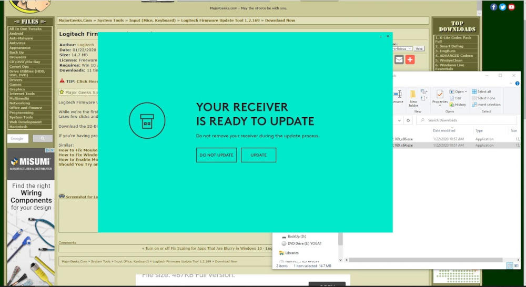526x287 pixels.
Task: Click Open in the Explorer ribbon
Action: [x=457, y=91]
